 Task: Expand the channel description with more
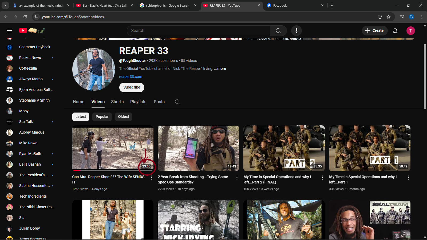pos(220,69)
